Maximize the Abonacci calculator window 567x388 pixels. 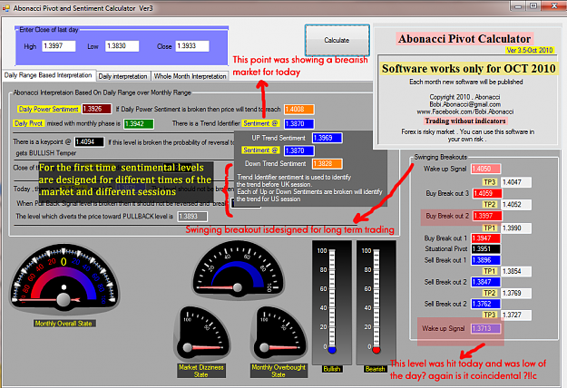tap(533, 5)
